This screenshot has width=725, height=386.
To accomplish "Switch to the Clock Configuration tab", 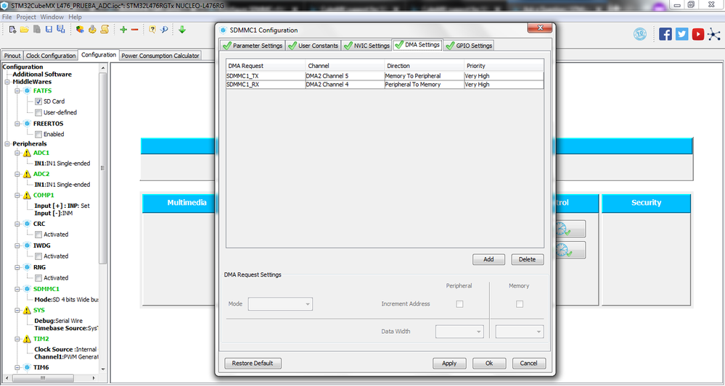I will point(51,56).
